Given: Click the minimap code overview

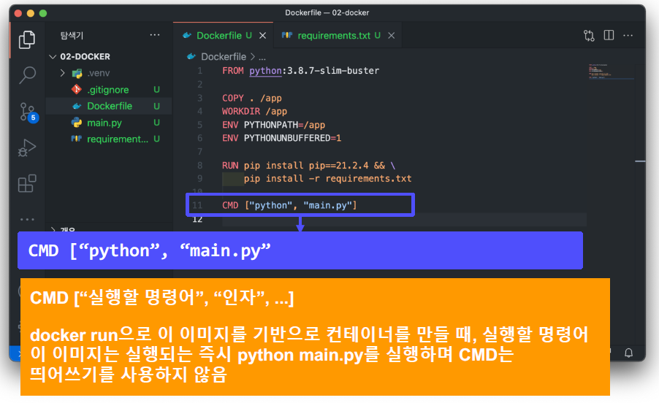Looking at the screenshot, I should pyautogui.click(x=611, y=72).
